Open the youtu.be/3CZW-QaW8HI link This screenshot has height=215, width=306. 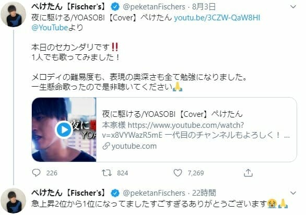(x=217, y=18)
